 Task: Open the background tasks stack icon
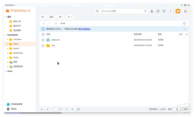point(152,11)
